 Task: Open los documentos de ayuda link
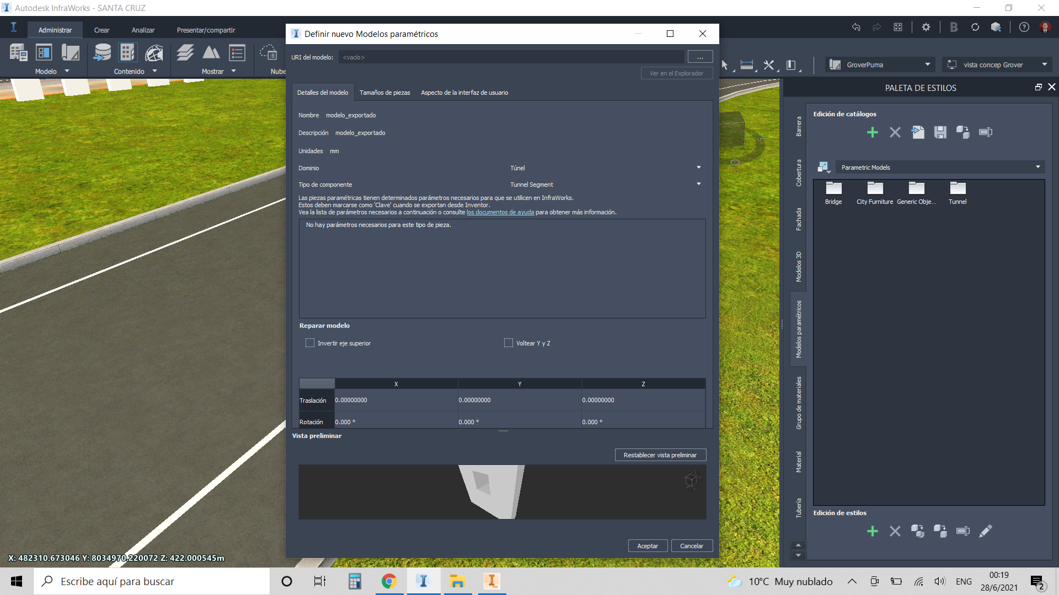(500, 213)
